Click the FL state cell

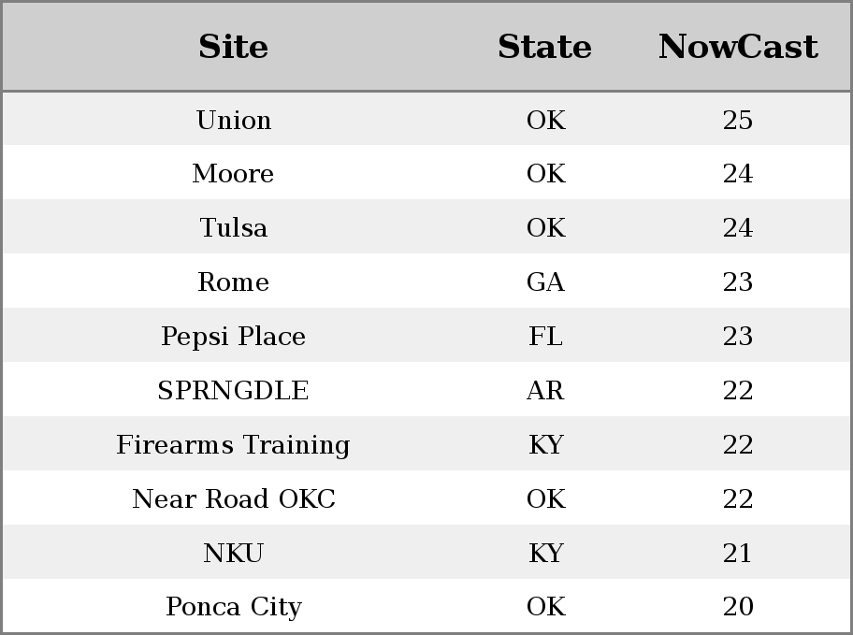pyautogui.click(x=545, y=337)
